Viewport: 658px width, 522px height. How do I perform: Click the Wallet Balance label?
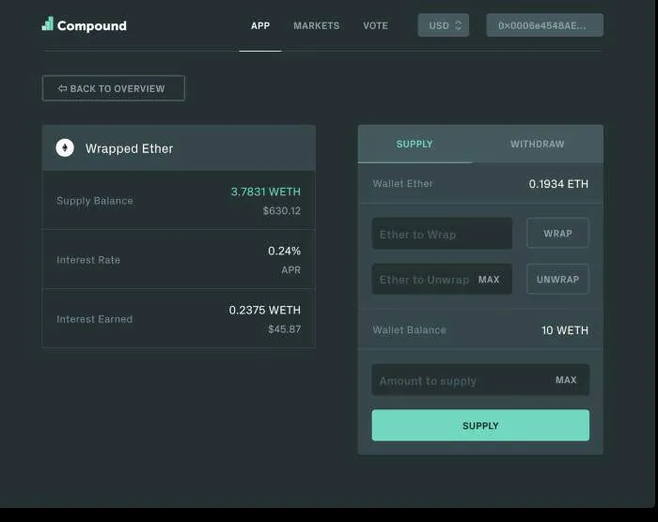pyautogui.click(x=409, y=330)
